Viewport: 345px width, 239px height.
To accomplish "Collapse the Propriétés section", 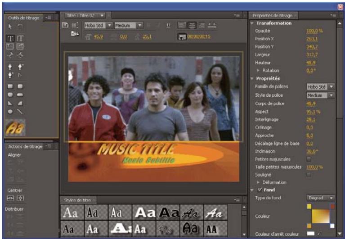I will pyautogui.click(x=252, y=79).
